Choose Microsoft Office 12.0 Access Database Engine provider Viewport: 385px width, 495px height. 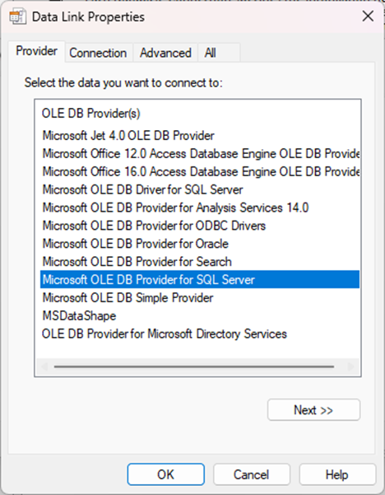point(201,154)
